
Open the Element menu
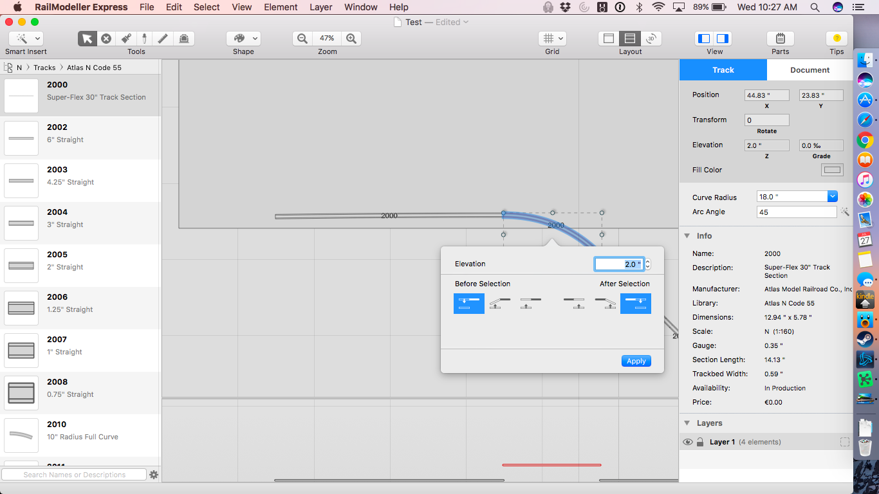click(281, 7)
